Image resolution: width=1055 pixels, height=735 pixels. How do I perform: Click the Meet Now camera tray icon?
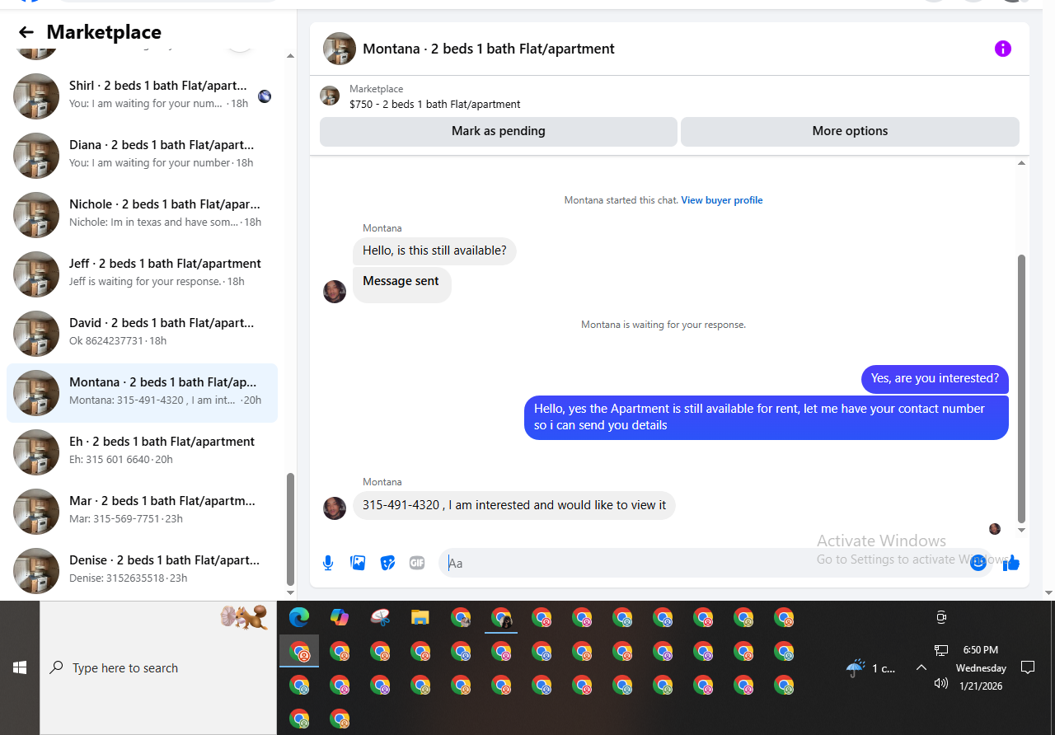[941, 617]
